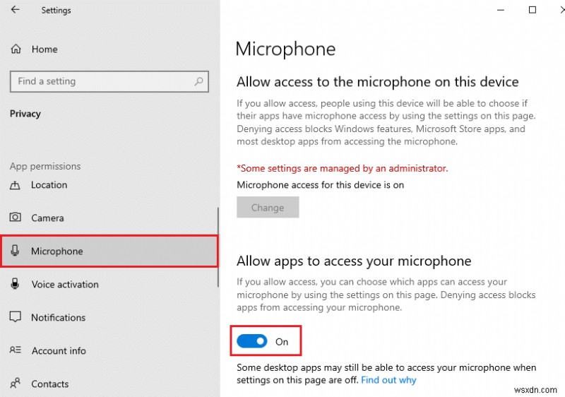
Task: Open Location privacy settings
Action: (x=49, y=185)
